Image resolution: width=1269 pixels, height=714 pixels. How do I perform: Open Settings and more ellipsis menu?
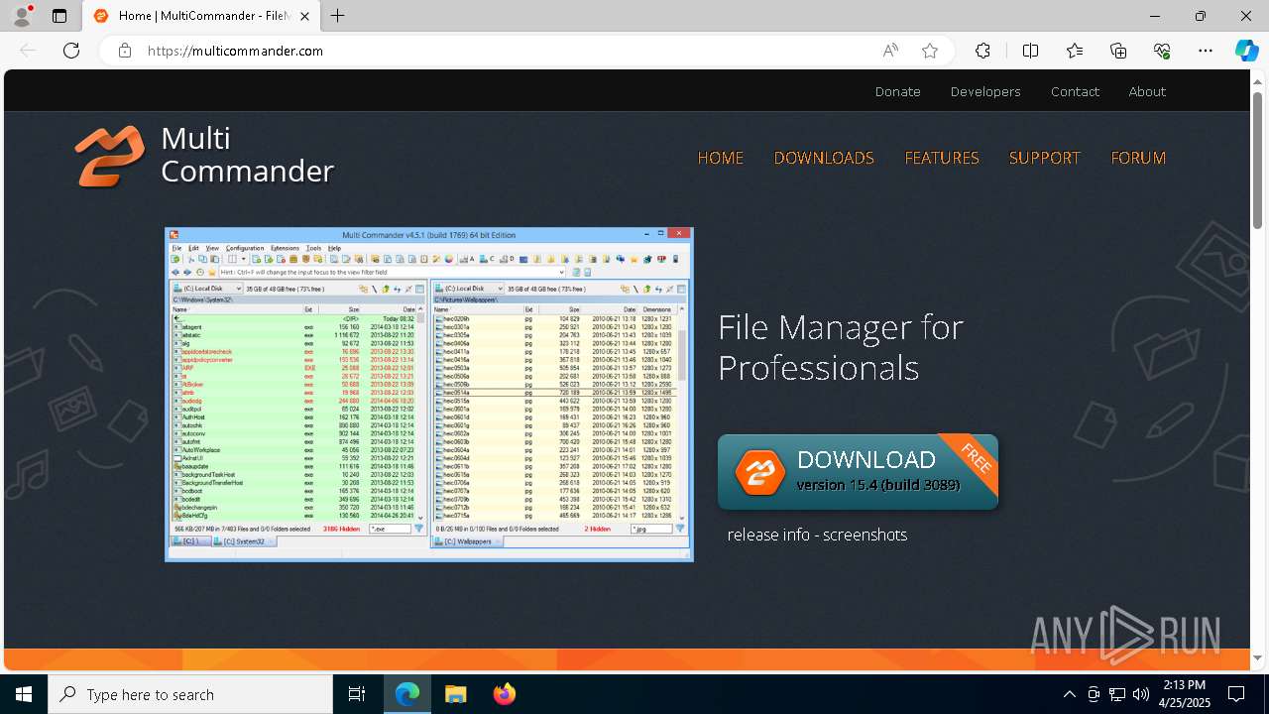pos(1206,51)
